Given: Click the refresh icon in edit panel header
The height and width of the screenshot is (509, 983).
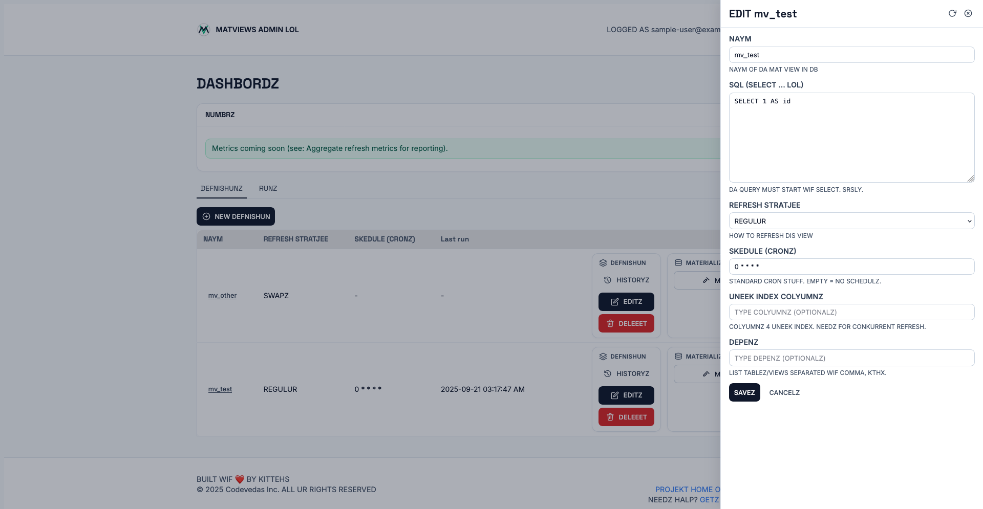Looking at the screenshot, I should [x=952, y=13].
